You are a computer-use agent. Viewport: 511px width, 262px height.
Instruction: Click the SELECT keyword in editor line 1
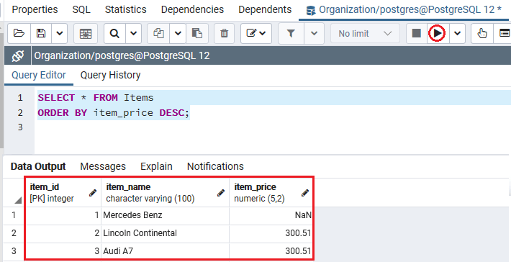(56, 98)
